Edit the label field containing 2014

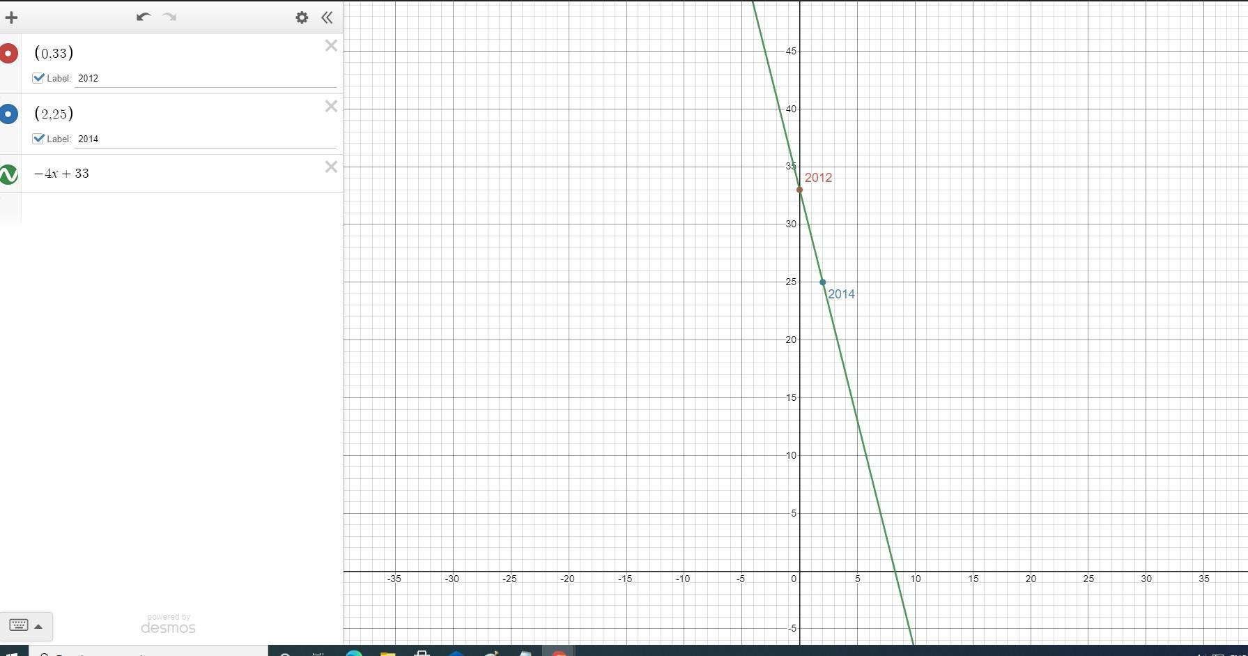(206, 139)
